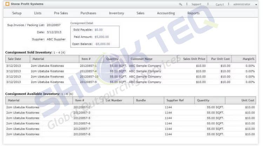Select available item 20120857-6

[82, 123]
